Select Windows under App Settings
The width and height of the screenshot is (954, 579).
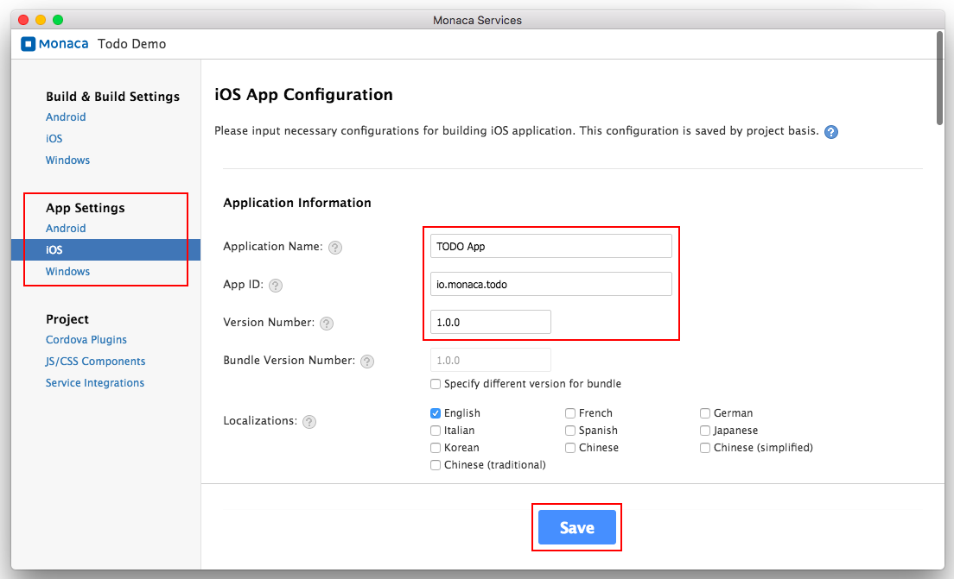click(67, 272)
